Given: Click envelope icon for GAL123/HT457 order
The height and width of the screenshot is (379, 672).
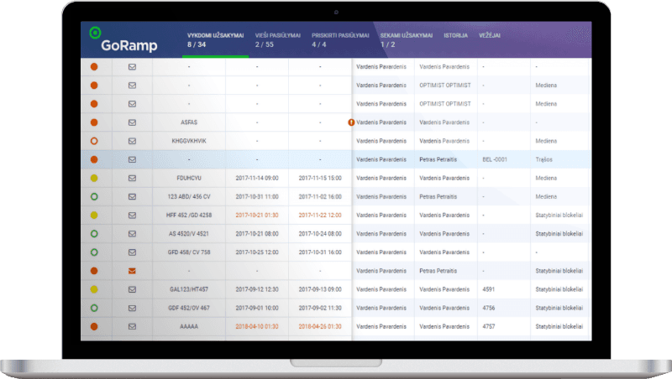Looking at the screenshot, I should click(132, 288).
